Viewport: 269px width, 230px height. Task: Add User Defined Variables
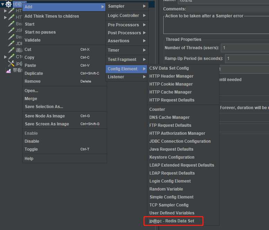coord(183,213)
